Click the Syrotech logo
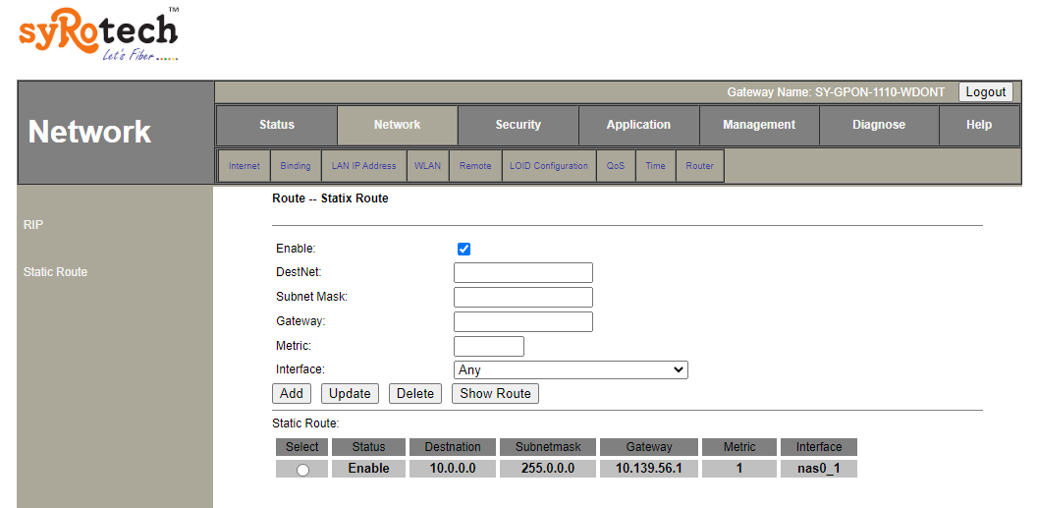Screen dimensions: 1037x508 click(x=98, y=34)
